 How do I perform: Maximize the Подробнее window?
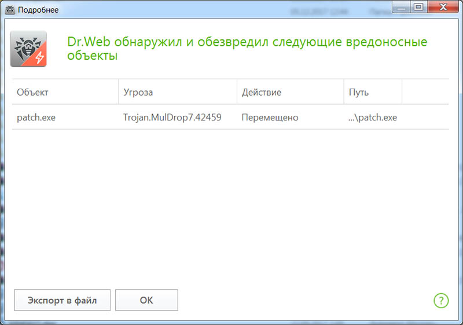[418, 7]
